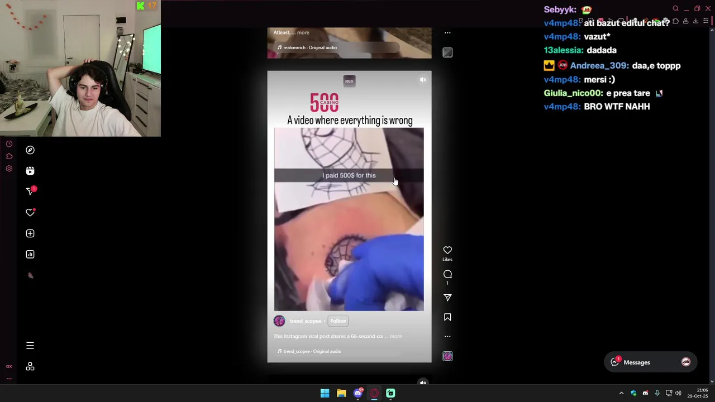This screenshot has width=715, height=402.
Task: Open Opera search tabs magnifier icon
Action: 675,9
